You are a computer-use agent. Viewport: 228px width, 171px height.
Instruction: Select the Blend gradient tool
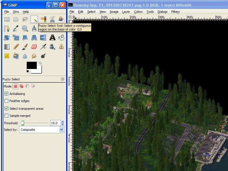(x=7, y=47)
